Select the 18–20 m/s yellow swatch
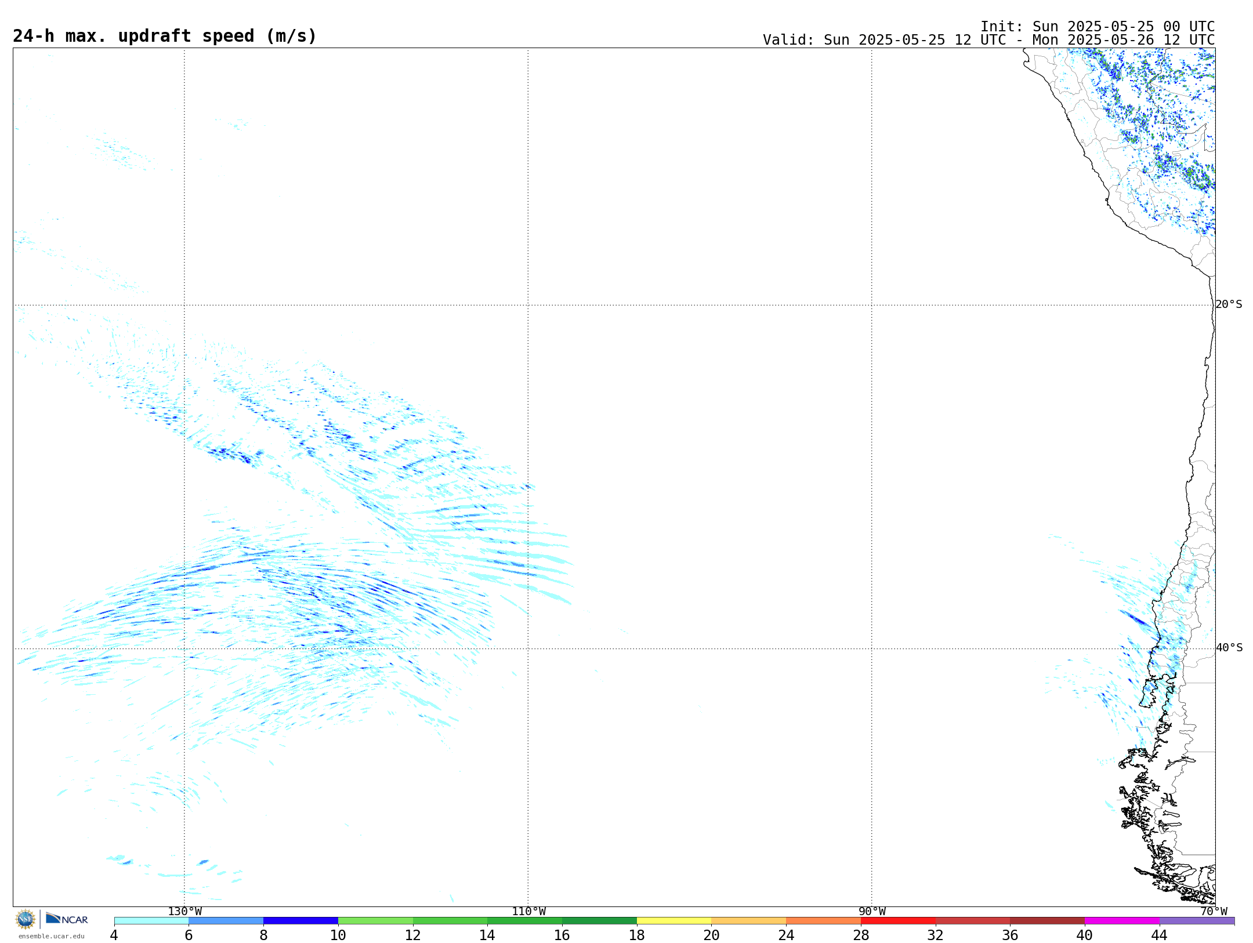Viewport: 1253px width, 943px height. point(674,921)
